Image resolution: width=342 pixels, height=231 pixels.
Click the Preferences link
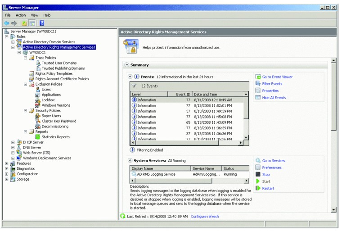click(x=272, y=168)
